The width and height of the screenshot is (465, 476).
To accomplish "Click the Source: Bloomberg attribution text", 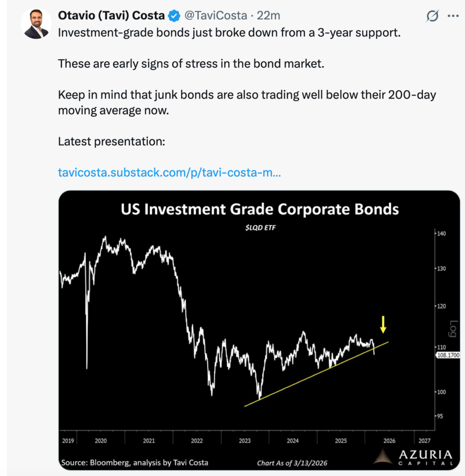I will pos(135,462).
